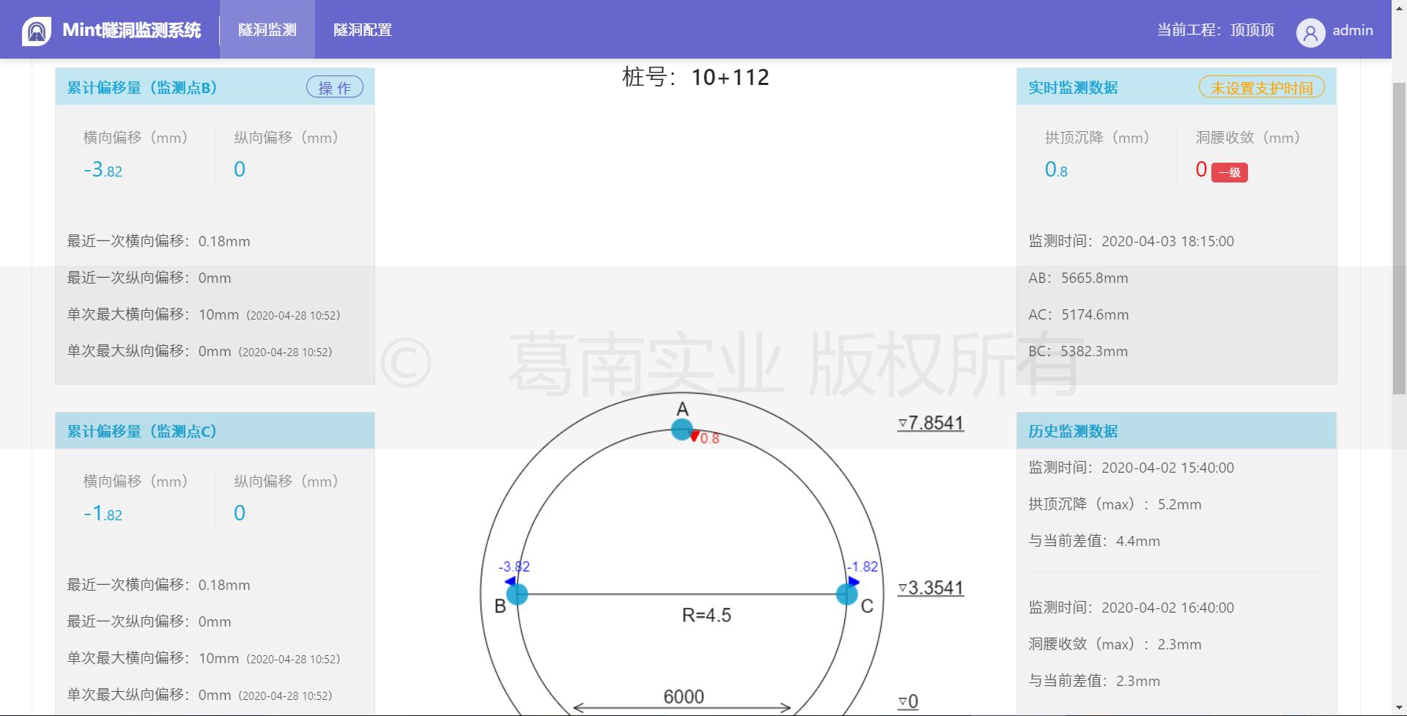Click the -1.82 lateral offset value
This screenshot has width=1407, height=716.
[103, 514]
